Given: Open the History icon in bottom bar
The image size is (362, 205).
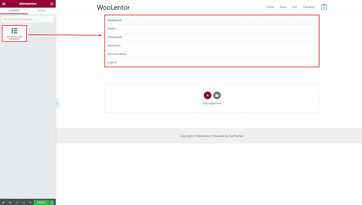Looking at the screenshot, I should click(x=17, y=203).
